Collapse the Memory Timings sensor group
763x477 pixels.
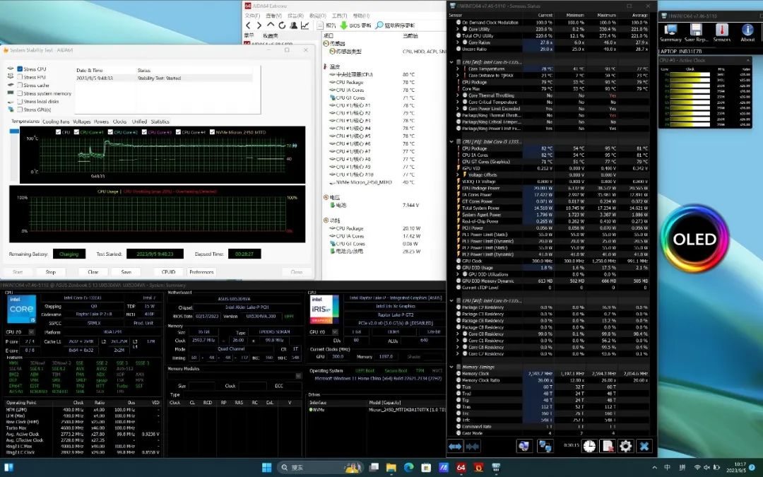pos(451,367)
